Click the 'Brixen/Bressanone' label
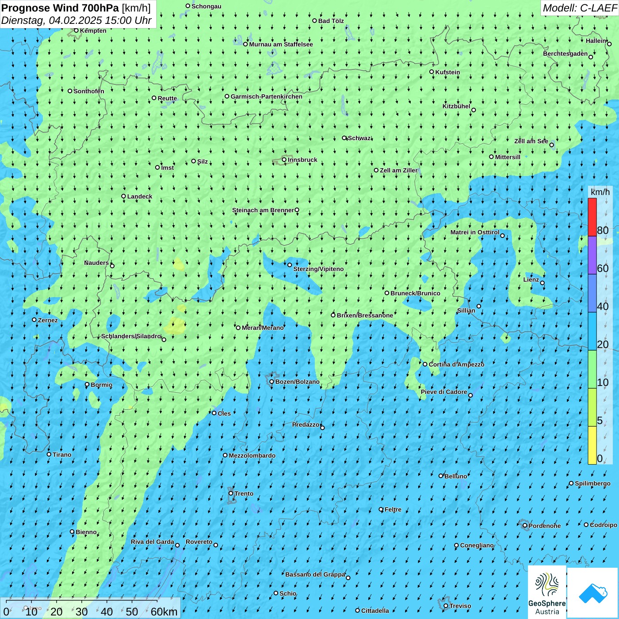Screen dimensions: 619x619 tap(365, 315)
